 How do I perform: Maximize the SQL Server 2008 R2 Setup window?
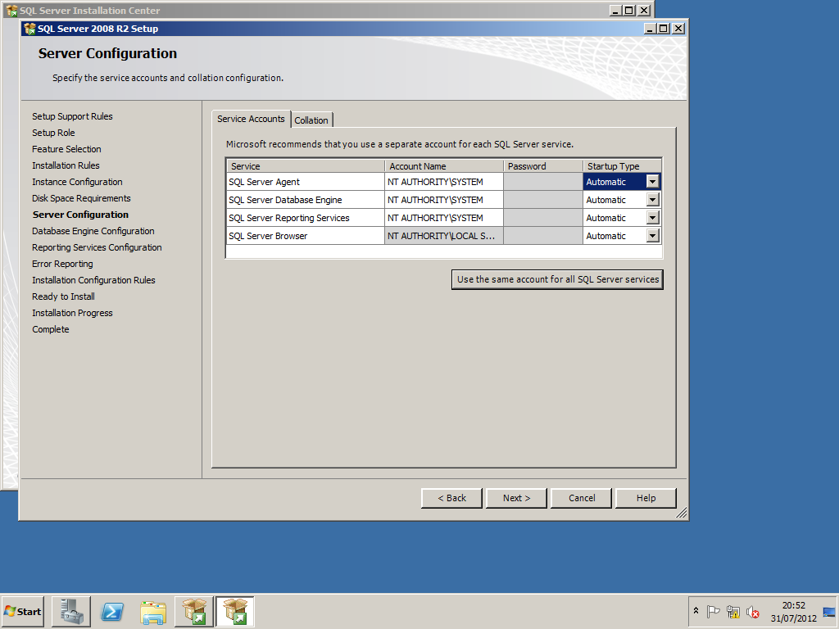point(664,29)
